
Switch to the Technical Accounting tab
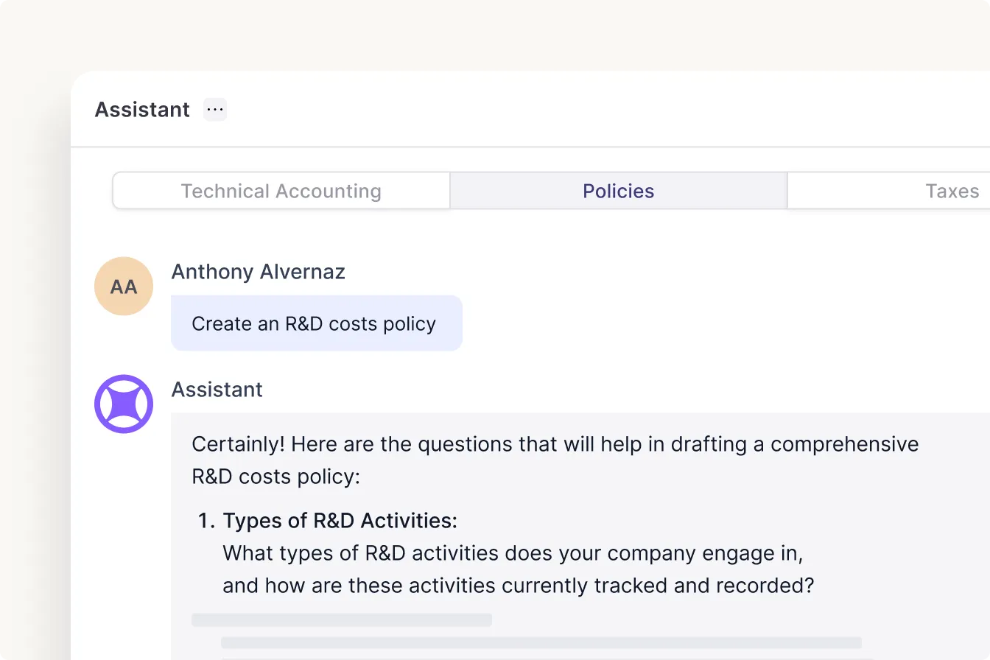[x=281, y=192]
